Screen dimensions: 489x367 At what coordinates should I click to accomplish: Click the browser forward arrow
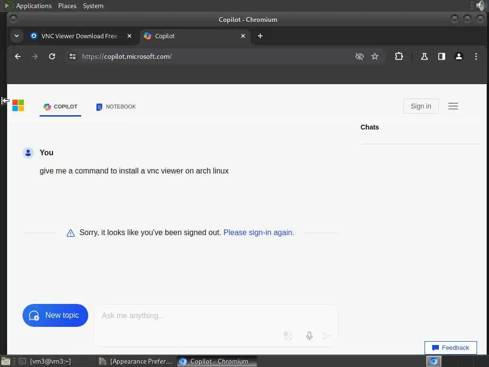tap(35, 56)
